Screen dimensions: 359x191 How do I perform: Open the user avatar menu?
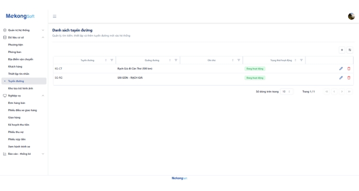point(351,16)
